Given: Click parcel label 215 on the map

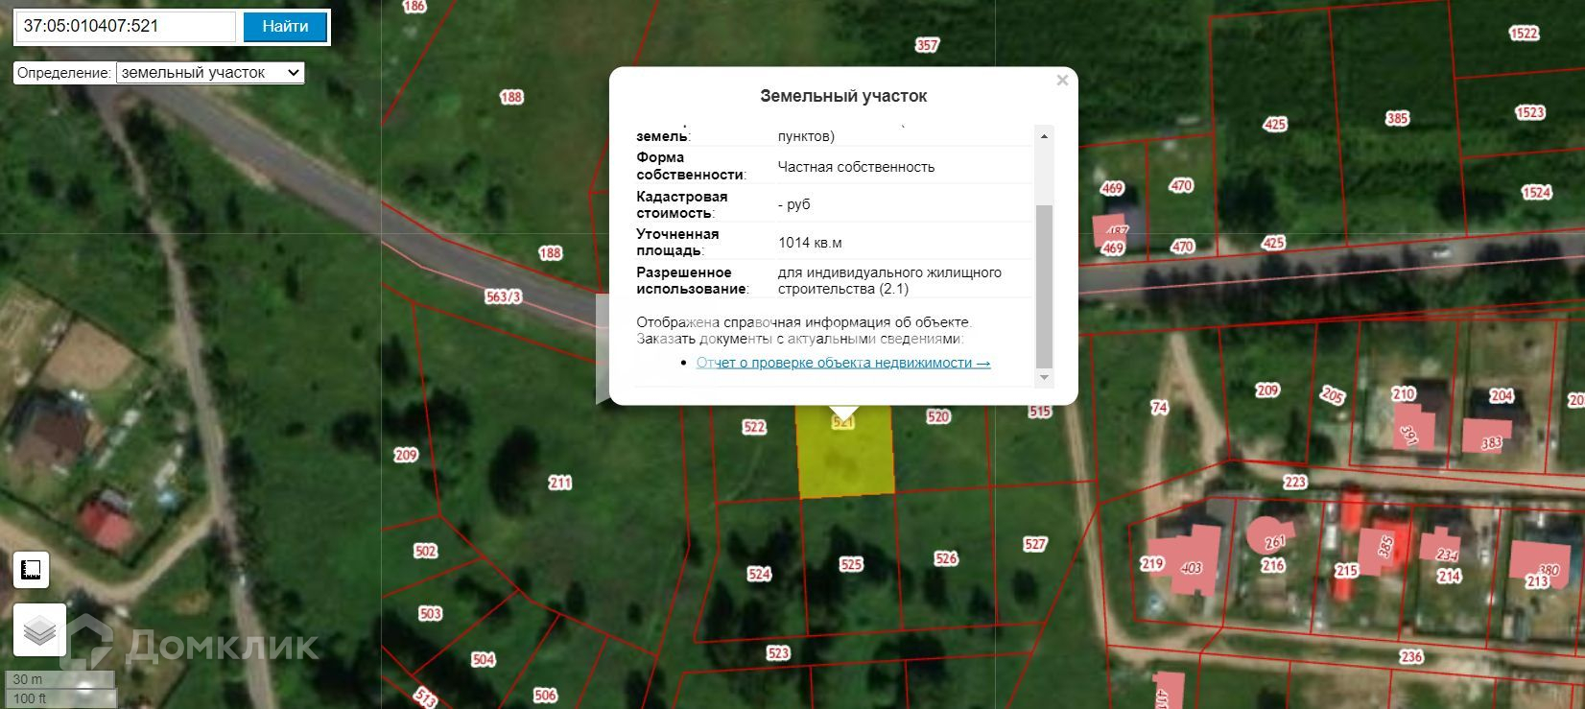Looking at the screenshot, I should coord(1347,570).
